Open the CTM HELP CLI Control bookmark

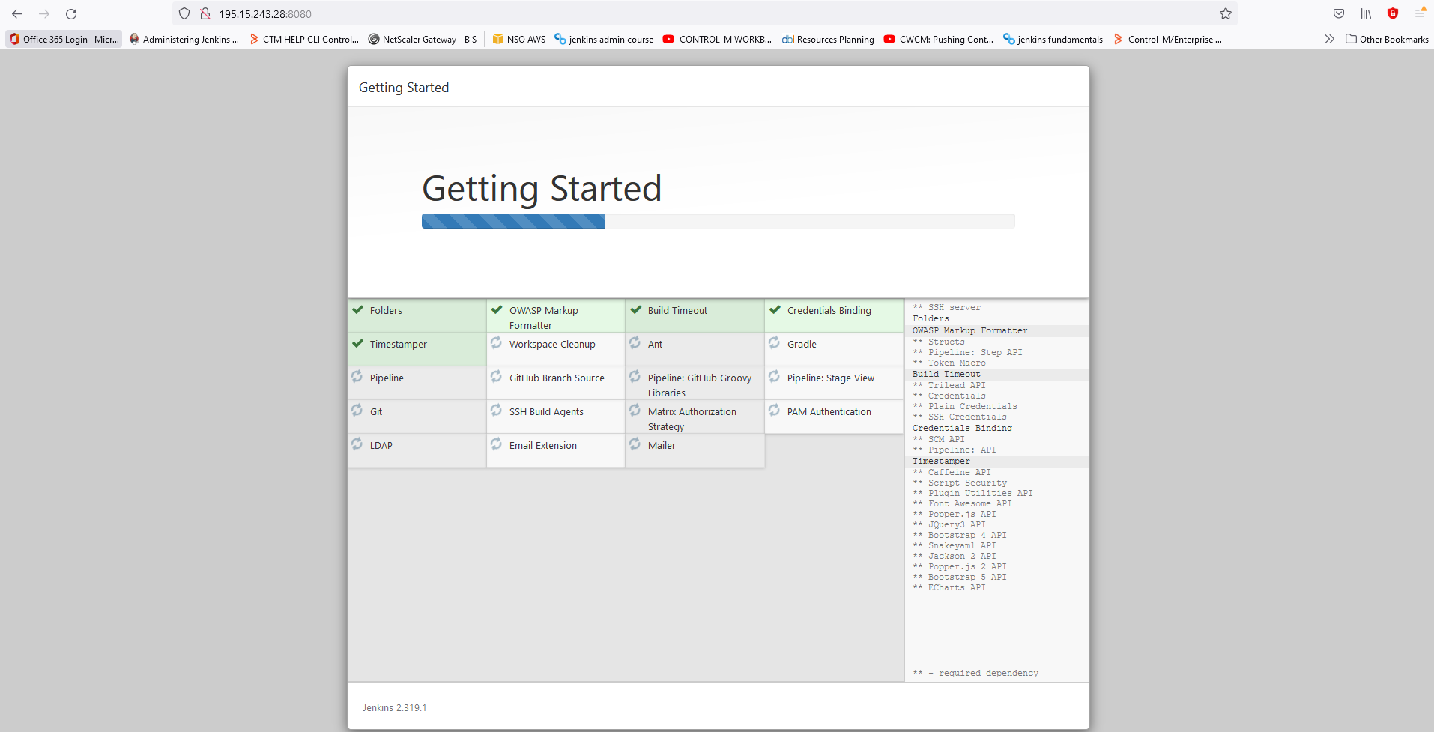click(304, 39)
